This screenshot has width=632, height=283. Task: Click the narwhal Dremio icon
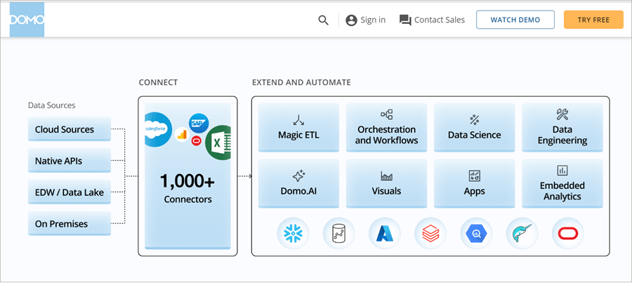(x=522, y=234)
